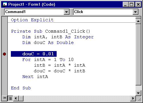The image size is (143, 103).
Task: Switch to Full Module View icon
Action: pyautogui.click(x=10, y=98)
